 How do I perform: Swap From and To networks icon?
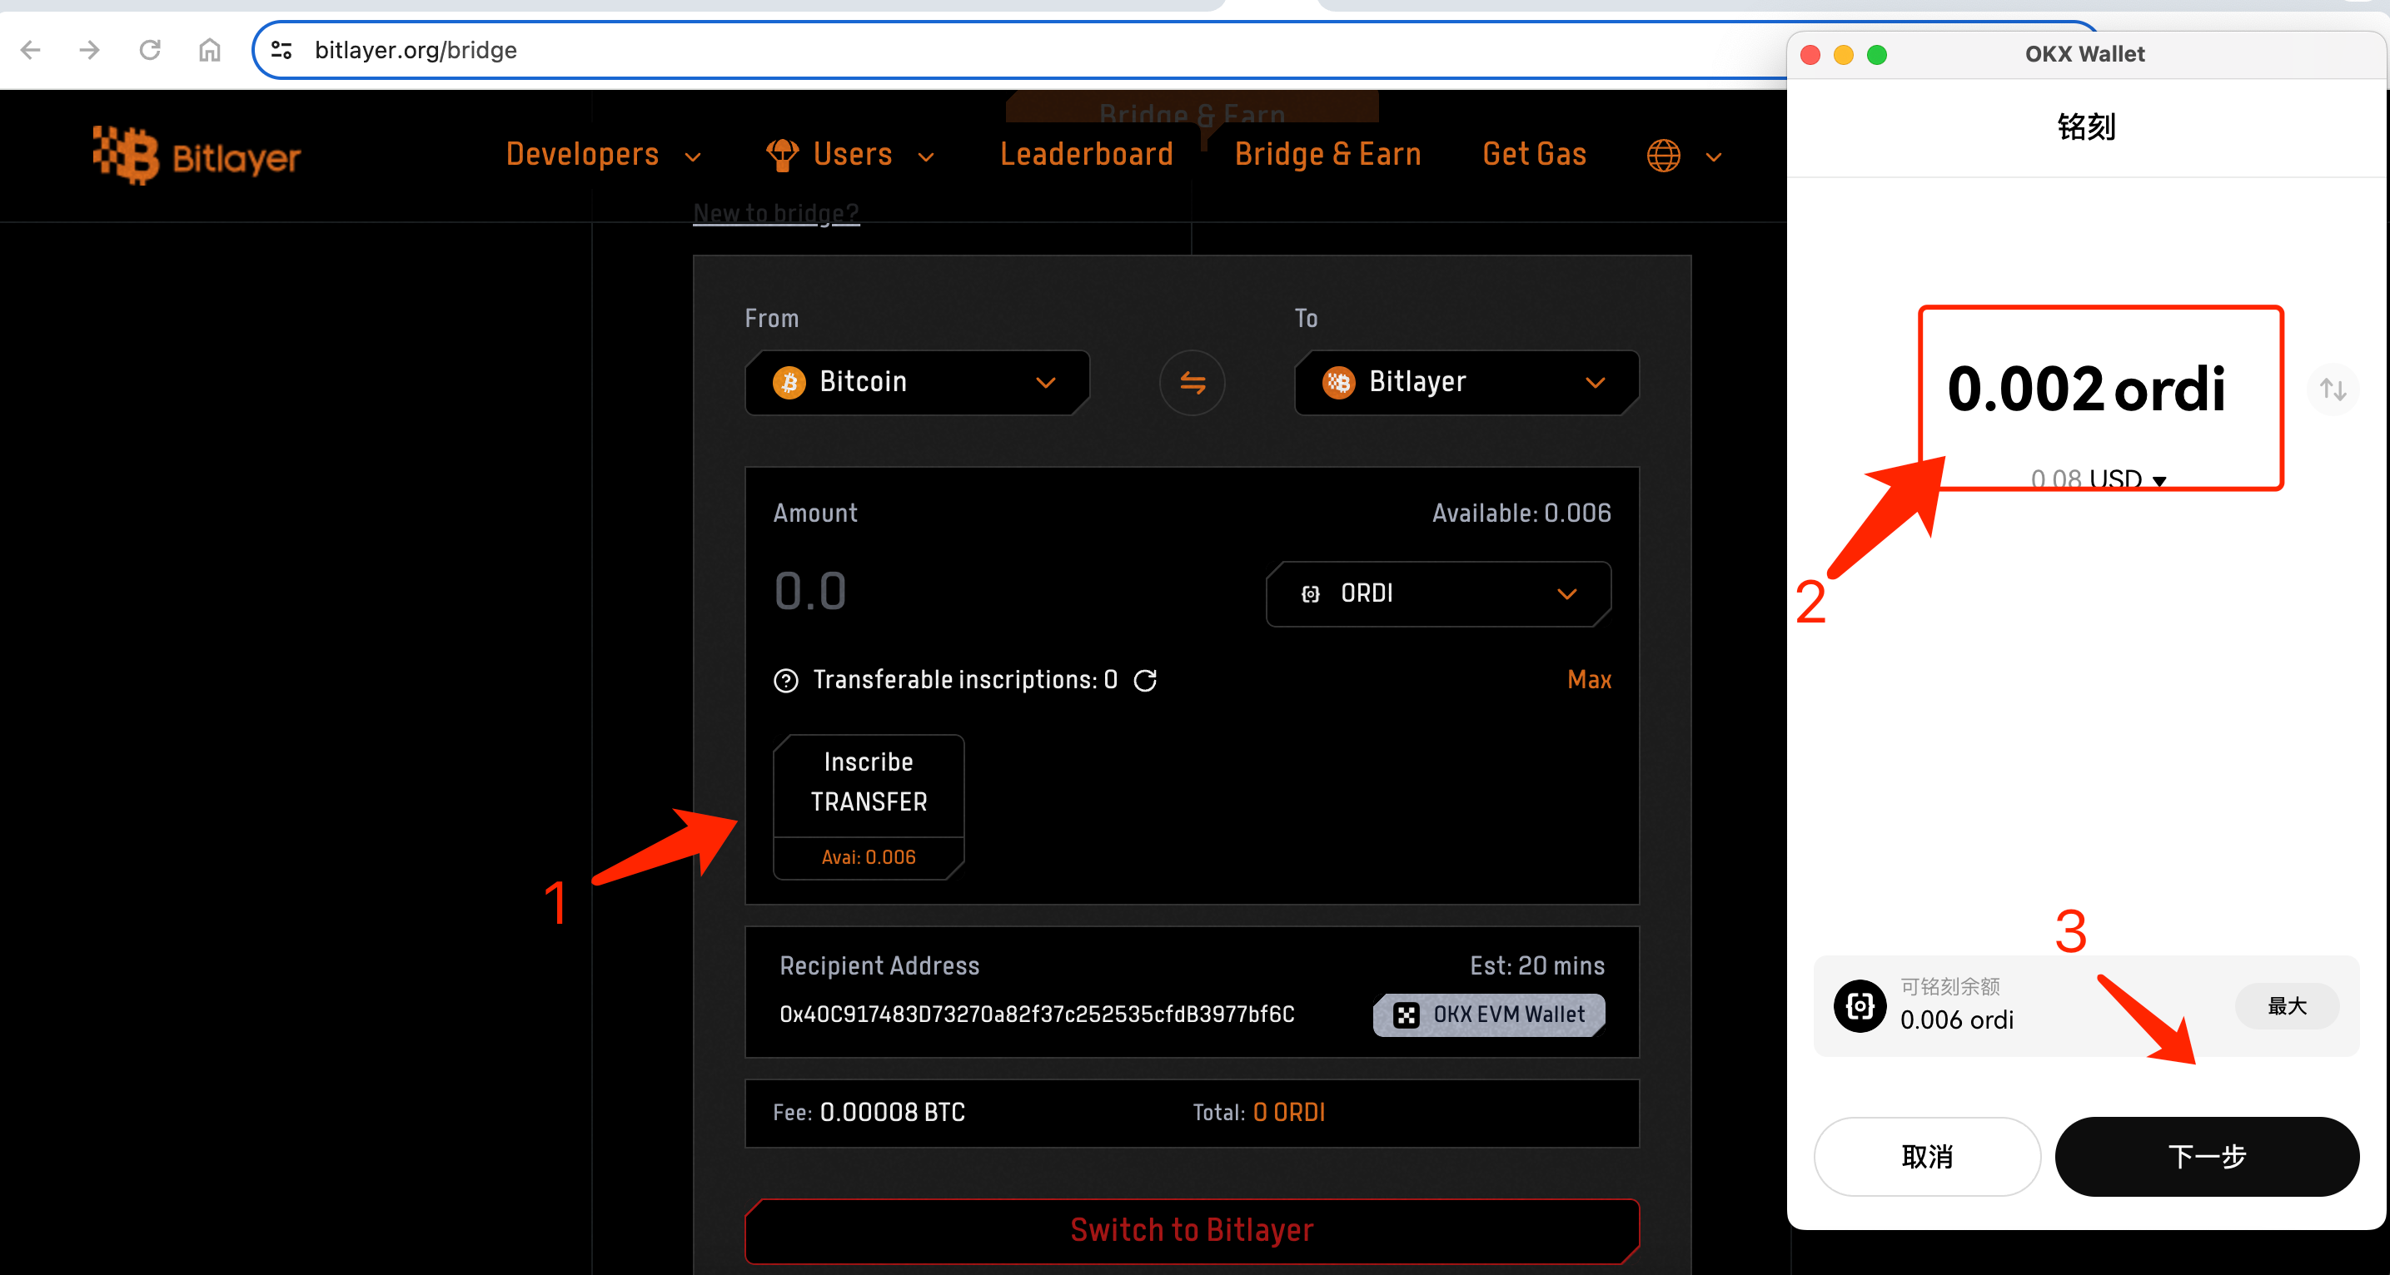click(1192, 382)
